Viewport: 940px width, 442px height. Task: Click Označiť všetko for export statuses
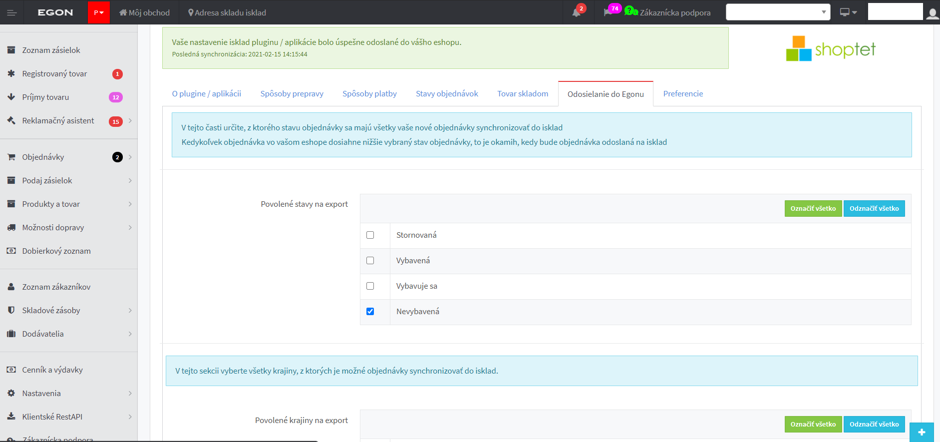tap(813, 208)
